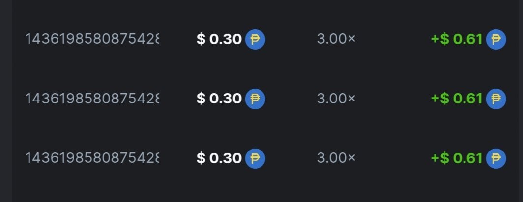
Task: Click the 3.00× multiplier in the first row
Action: [x=336, y=39]
